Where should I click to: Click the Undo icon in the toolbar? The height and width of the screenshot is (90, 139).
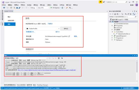coord(23,8)
